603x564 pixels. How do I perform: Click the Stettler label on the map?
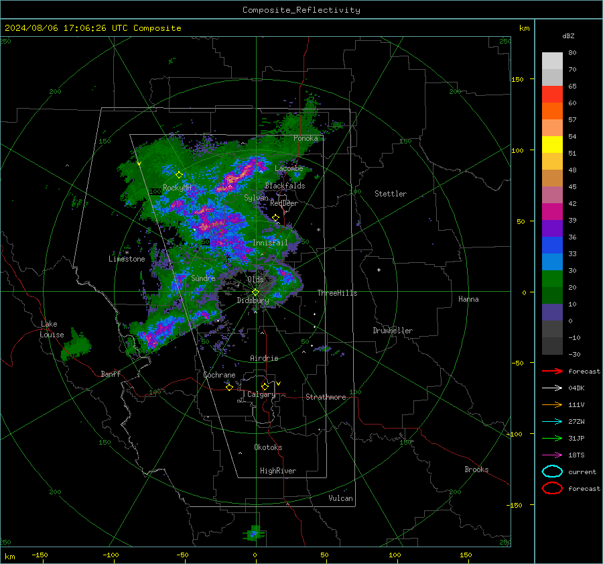[391, 194]
